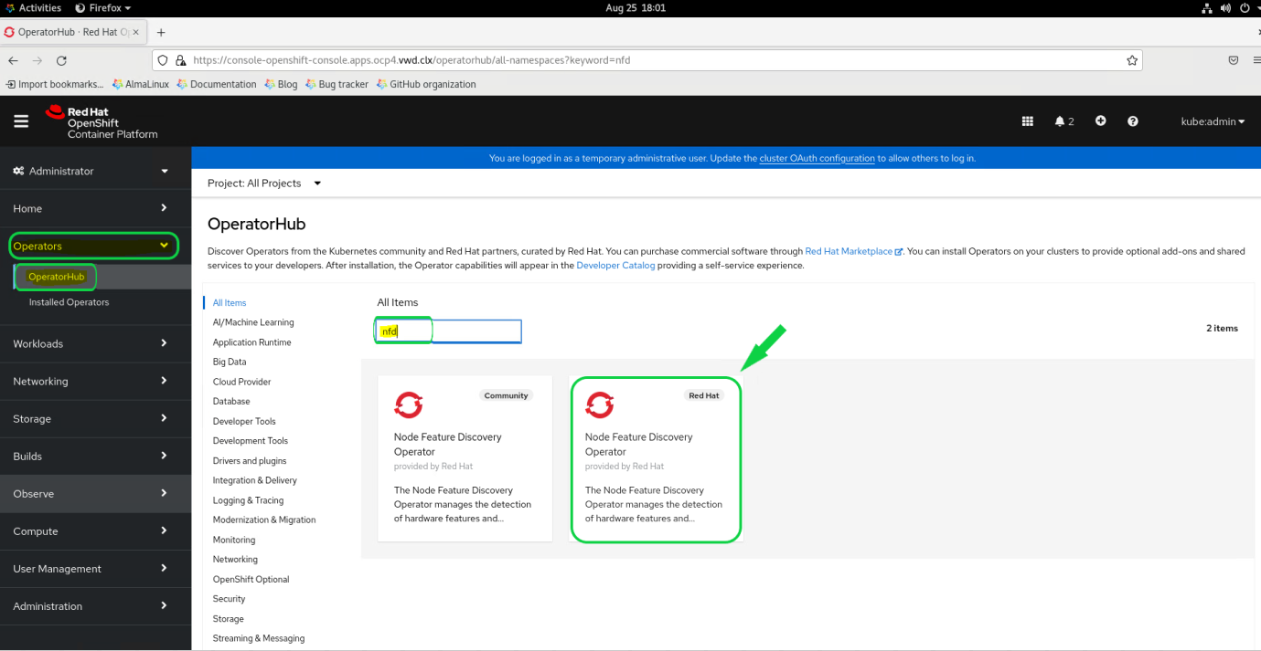Select the Database category
This screenshot has width=1261, height=651.
pos(231,401)
